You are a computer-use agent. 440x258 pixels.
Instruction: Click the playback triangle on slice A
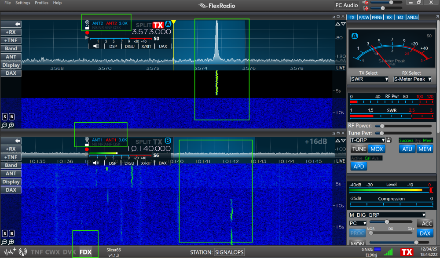pos(87,37)
